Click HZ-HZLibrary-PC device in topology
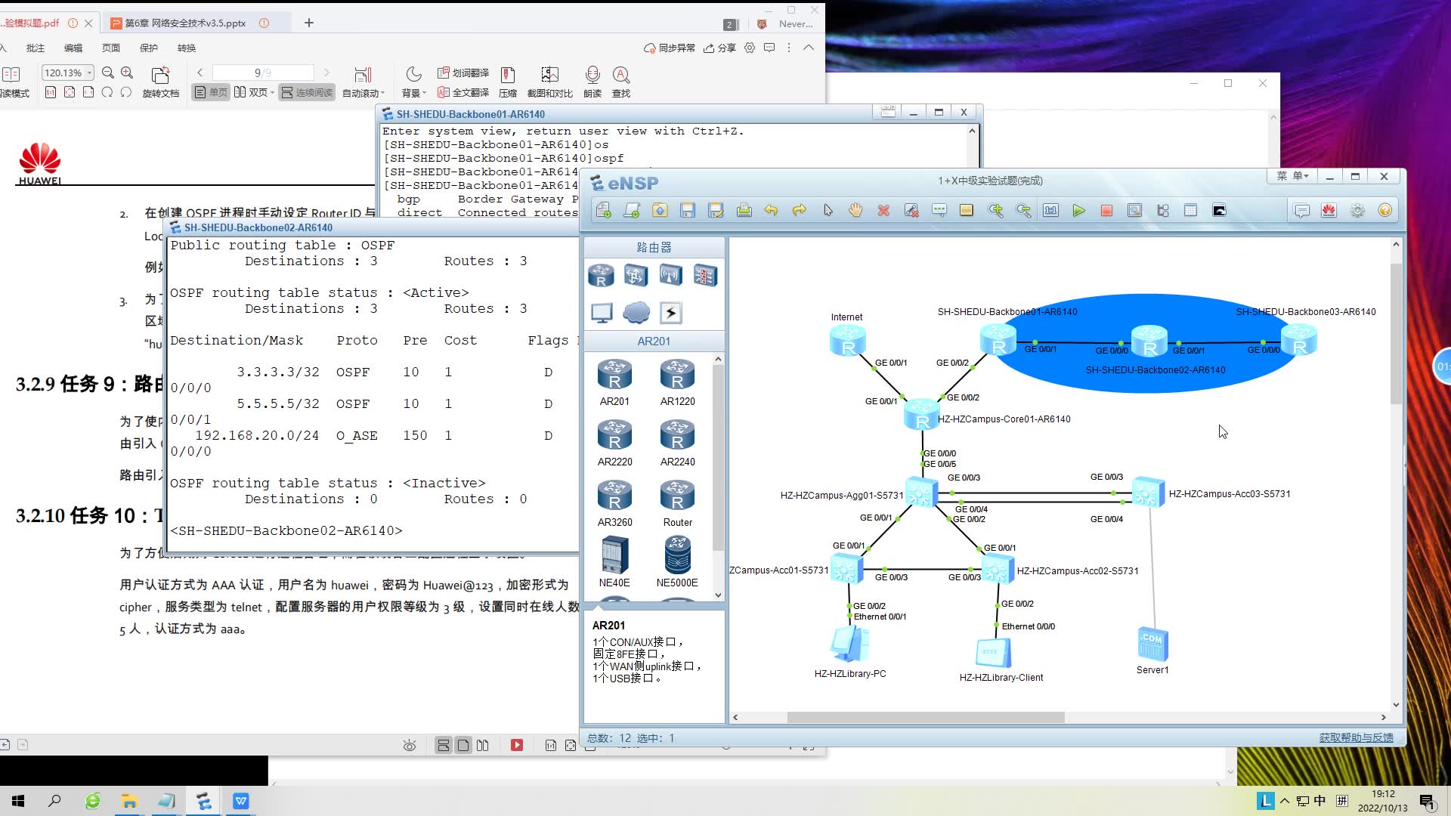 850,644
